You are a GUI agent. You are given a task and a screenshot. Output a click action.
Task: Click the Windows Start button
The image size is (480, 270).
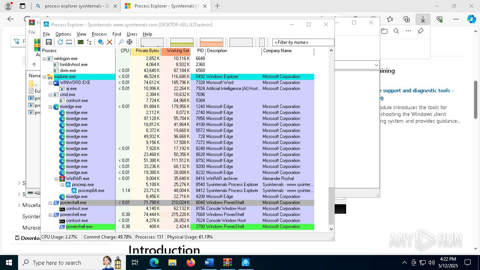9,262
